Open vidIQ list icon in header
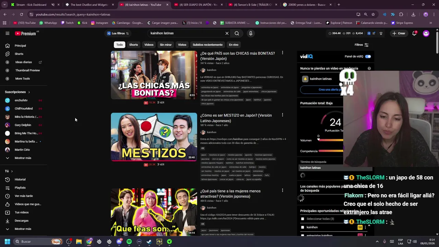The height and width of the screenshot is (247, 439). [374, 33]
